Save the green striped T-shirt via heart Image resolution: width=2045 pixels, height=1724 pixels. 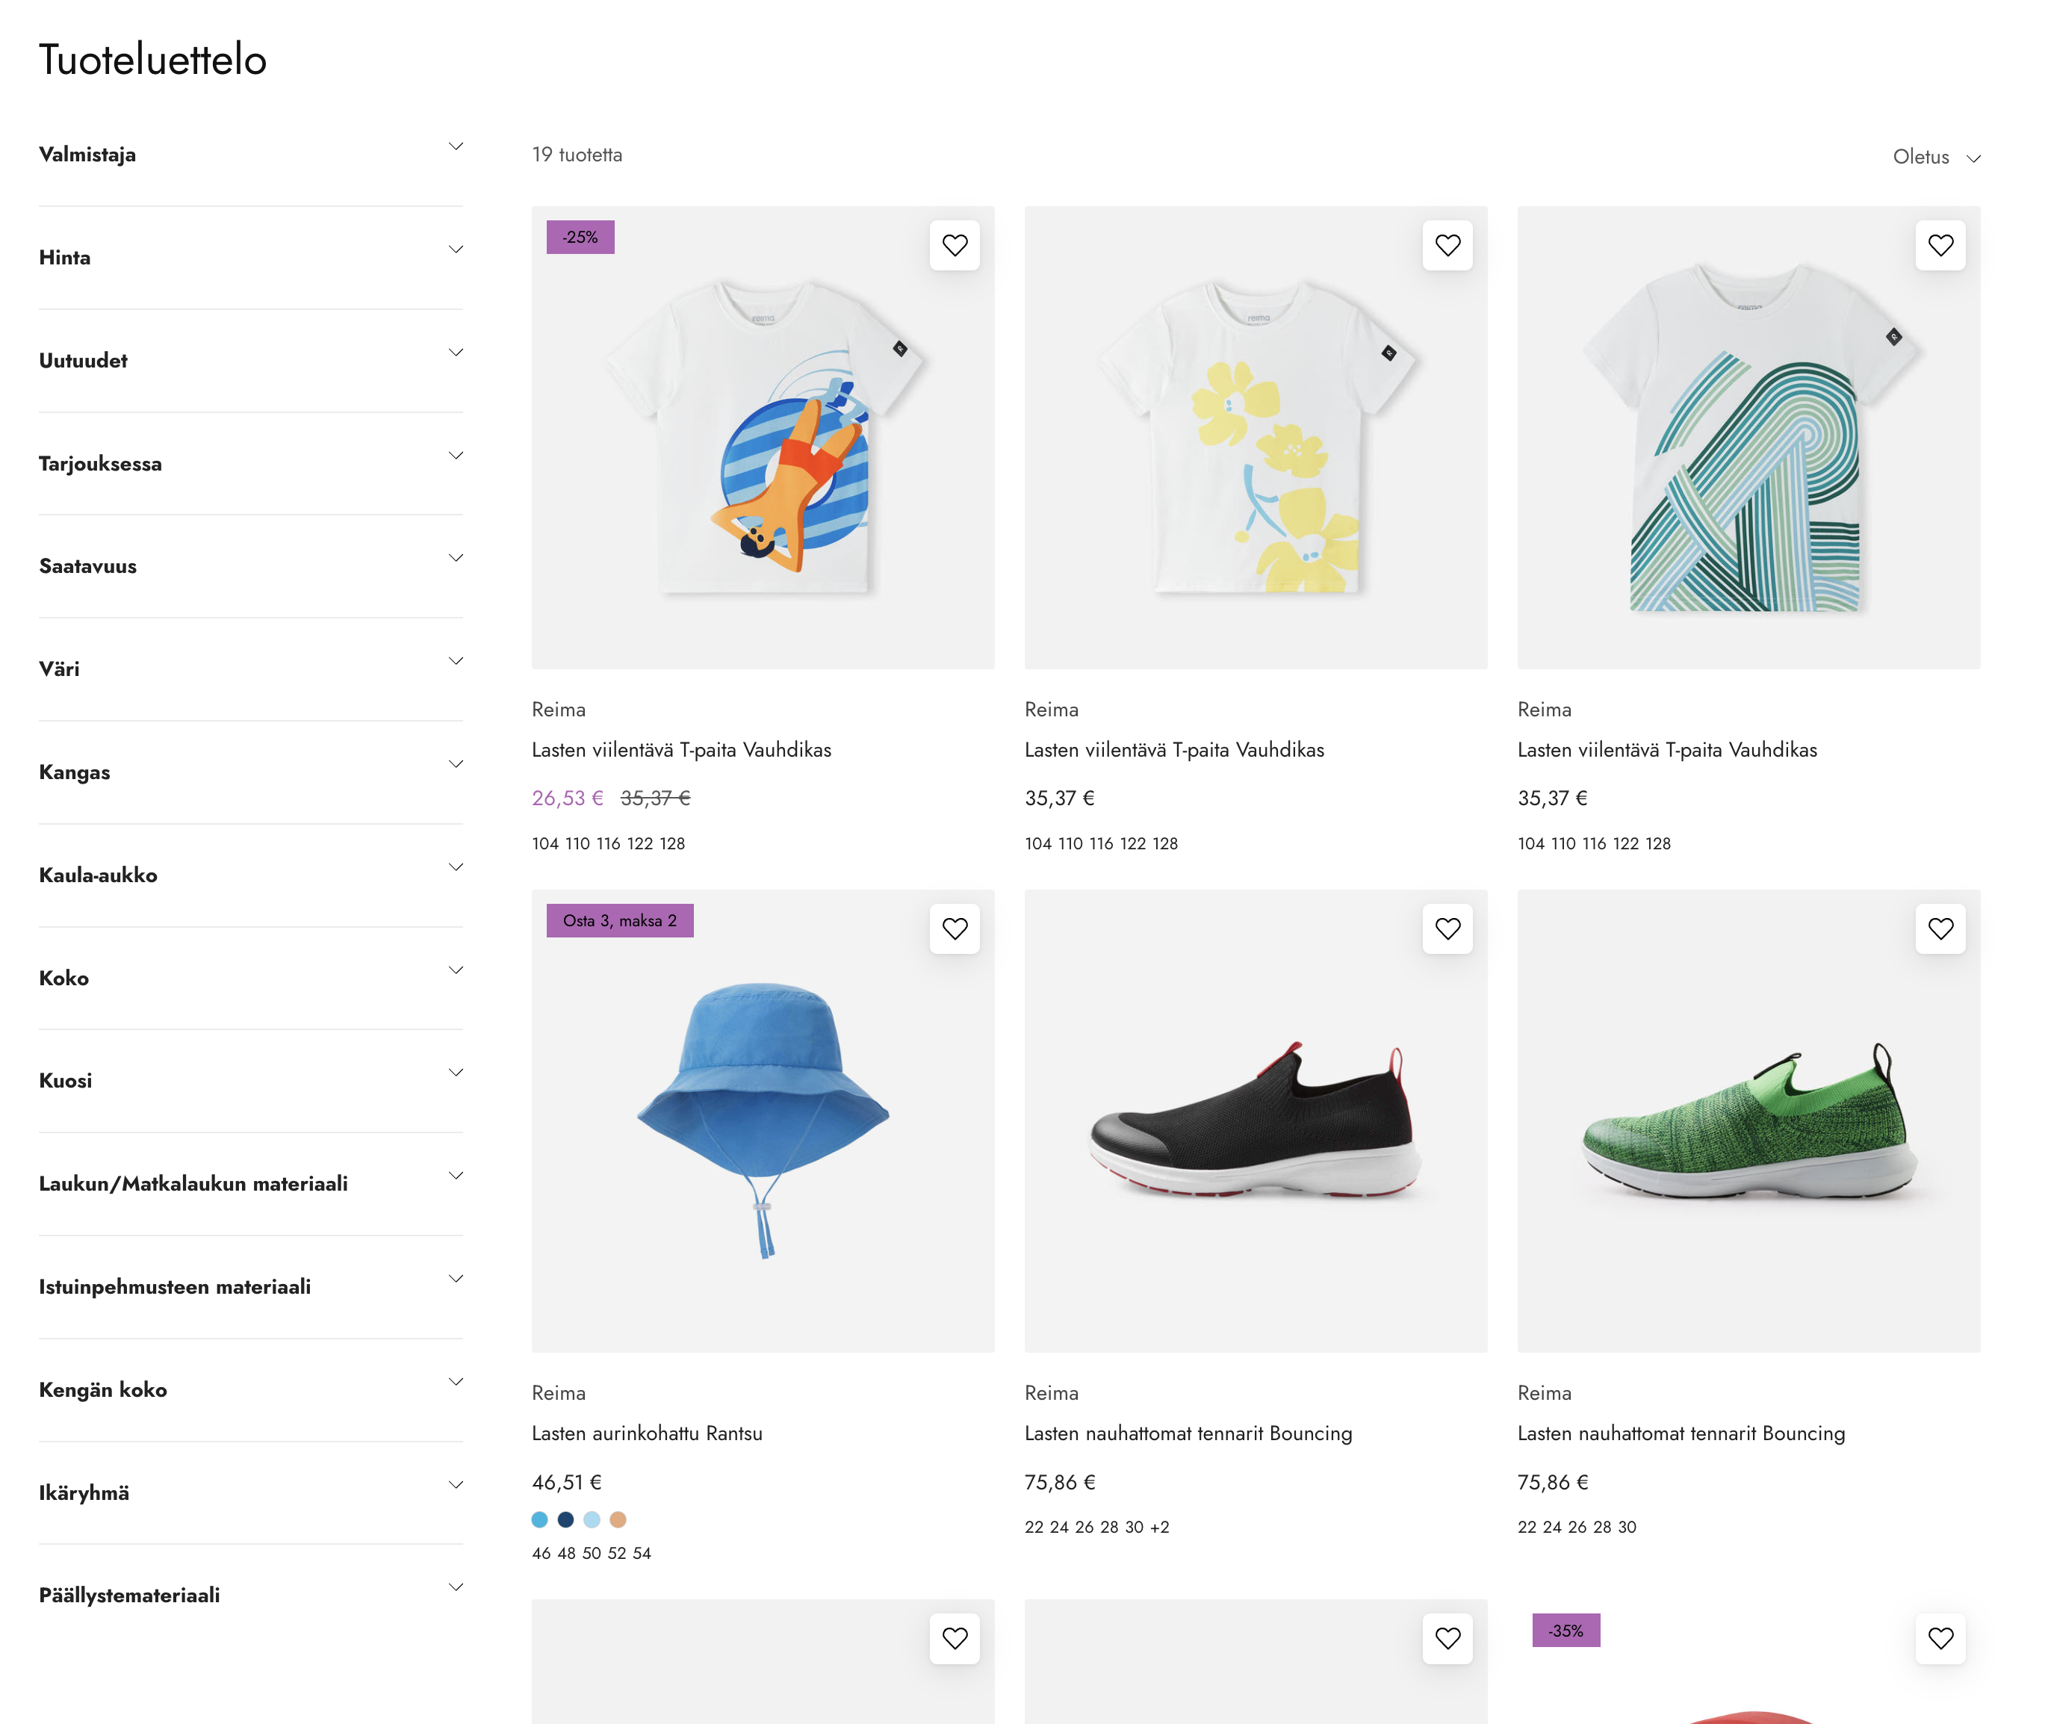(x=1940, y=245)
